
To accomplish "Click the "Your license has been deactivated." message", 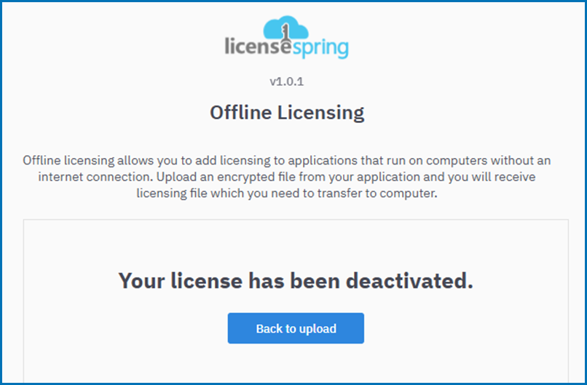I will coord(296,281).
